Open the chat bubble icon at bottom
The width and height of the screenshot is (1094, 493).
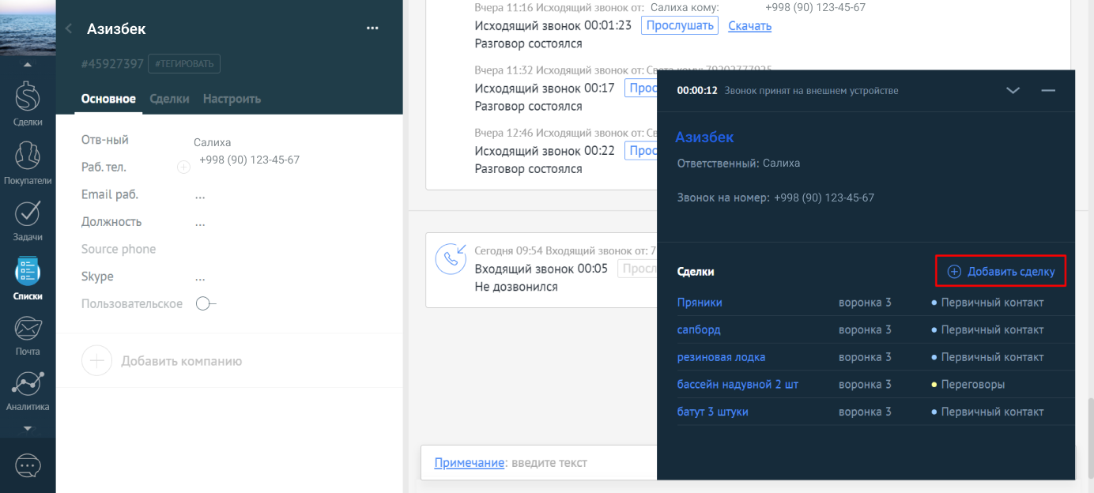28,466
